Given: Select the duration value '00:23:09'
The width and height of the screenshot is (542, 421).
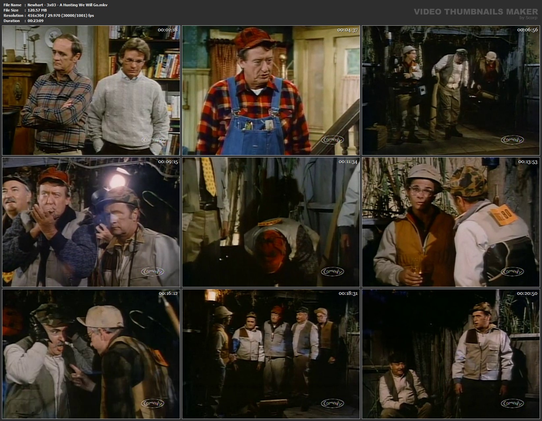Looking at the screenshot, I should (36, 21).
